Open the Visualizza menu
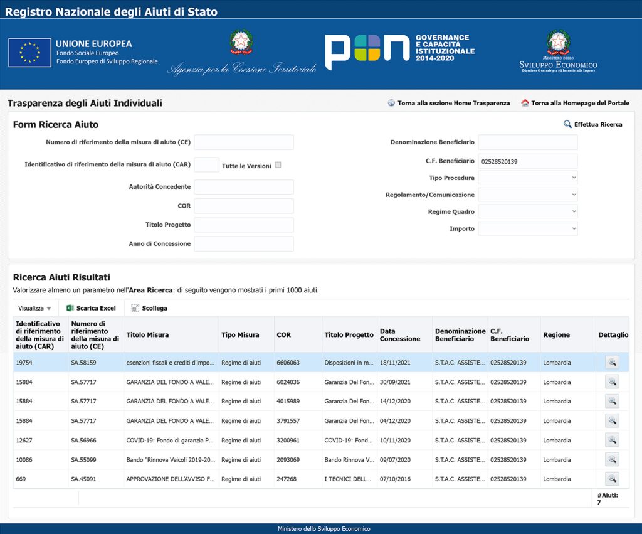Screen dimensions: 642x534 click(34, 308)
